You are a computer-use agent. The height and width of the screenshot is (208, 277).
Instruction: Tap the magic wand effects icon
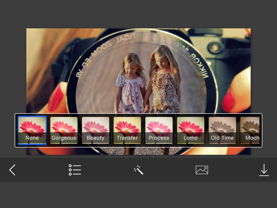(138, 170)
